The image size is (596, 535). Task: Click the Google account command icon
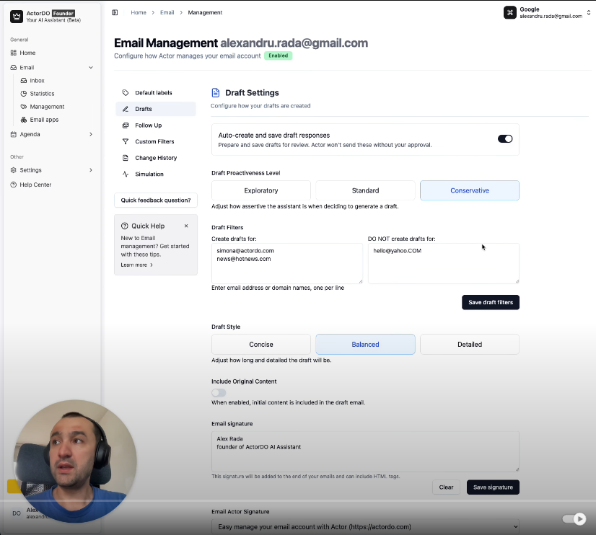point(510,12)
